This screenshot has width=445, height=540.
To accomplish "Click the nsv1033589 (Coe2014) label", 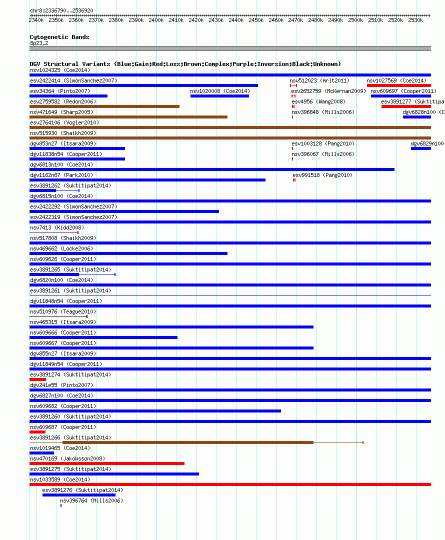I will (60, 479).
